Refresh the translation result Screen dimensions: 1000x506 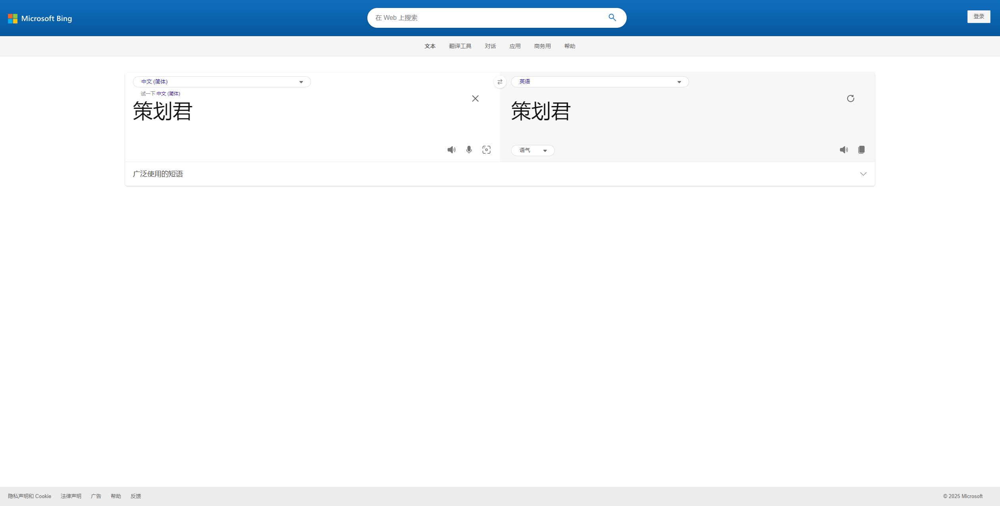coord(850,98)
